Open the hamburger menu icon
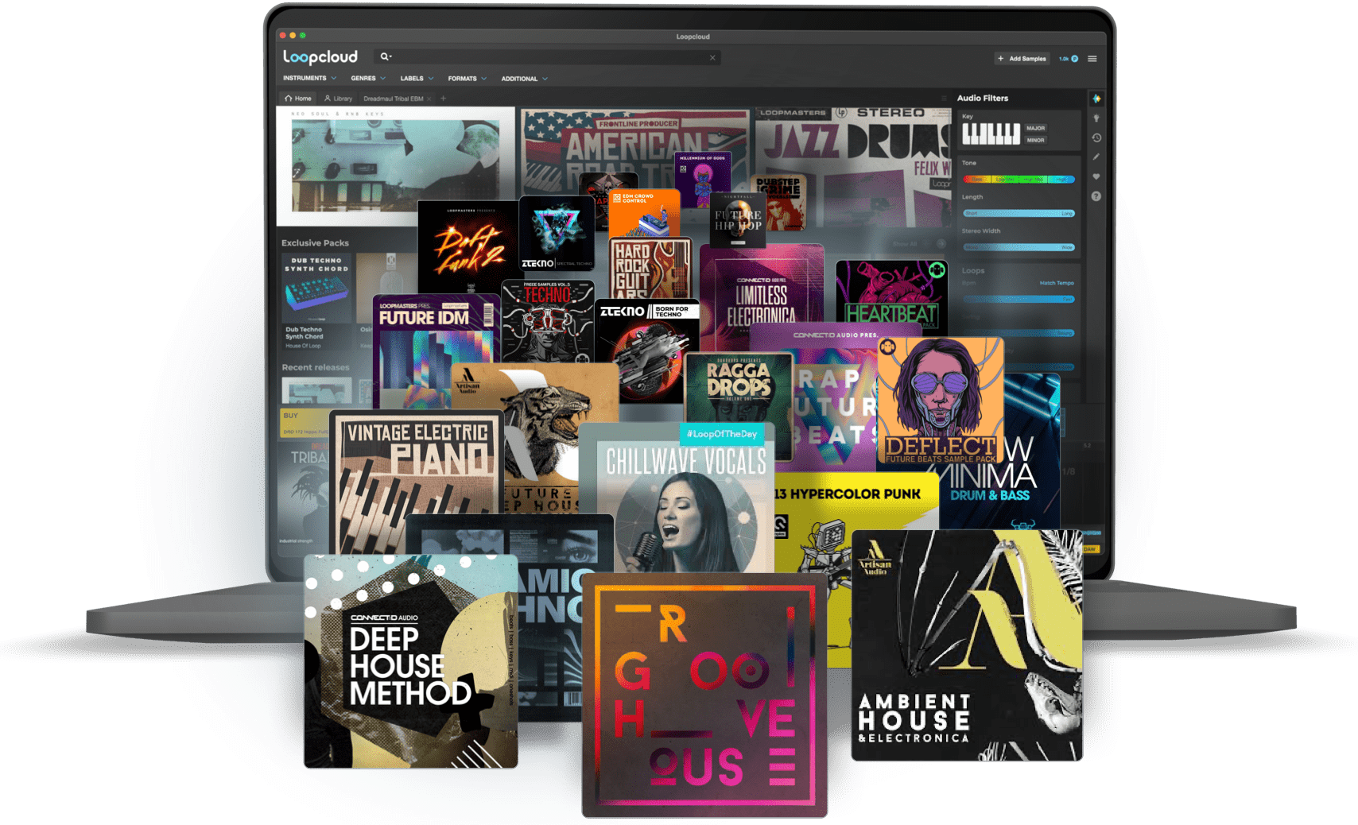 (x=1092, y=59)
